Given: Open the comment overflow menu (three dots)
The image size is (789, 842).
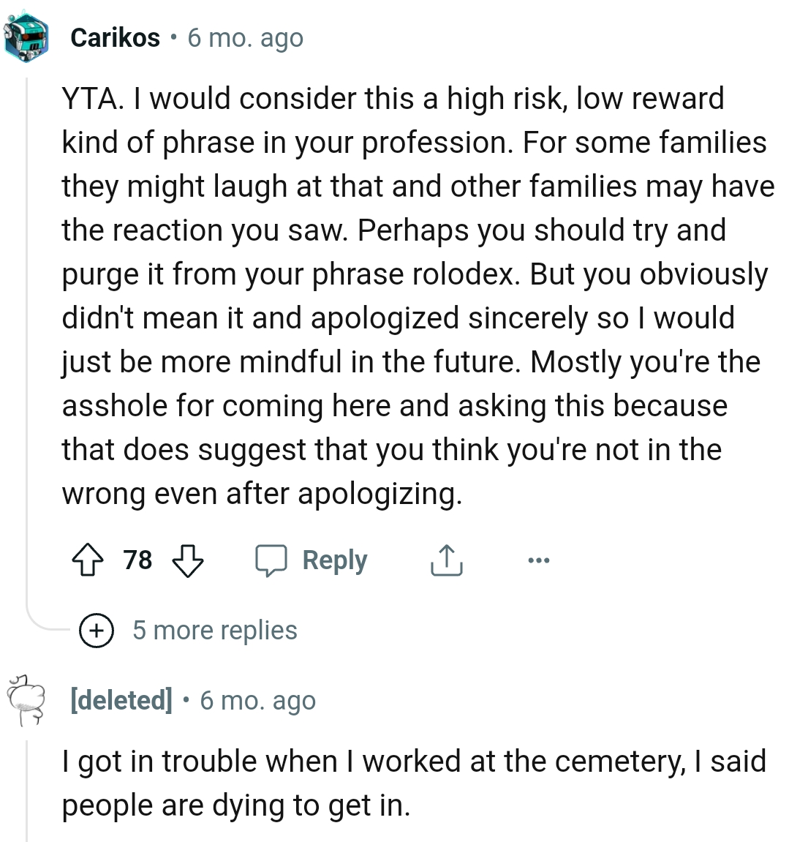Looking at the screenshot, I should click(x=538, y=560).
